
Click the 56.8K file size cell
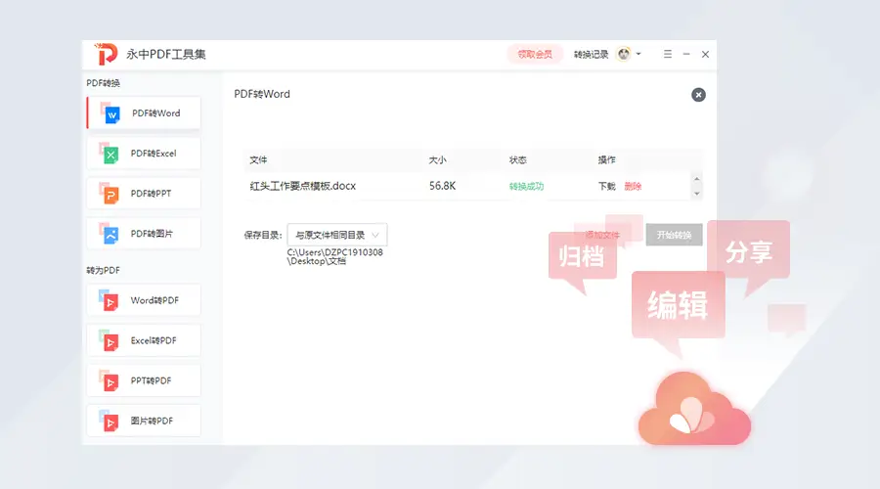pos(442,186)
